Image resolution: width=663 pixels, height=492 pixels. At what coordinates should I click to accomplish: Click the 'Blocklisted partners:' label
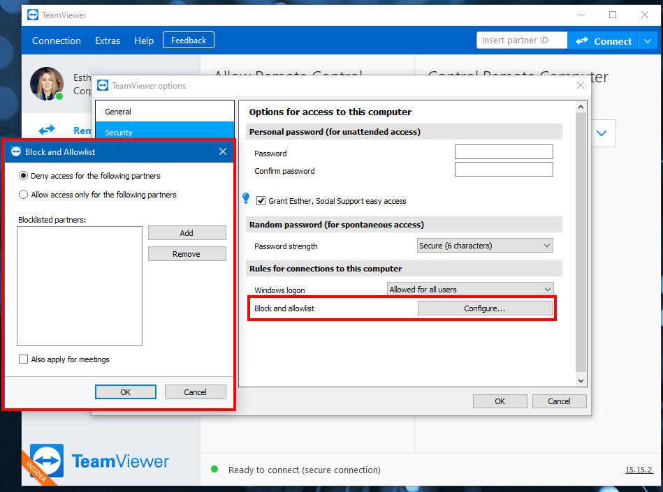(x=52, y=220)
